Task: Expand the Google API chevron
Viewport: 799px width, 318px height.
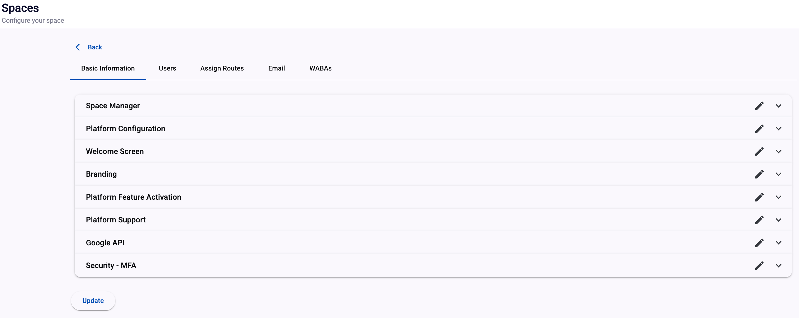Action: click(778, 243)
